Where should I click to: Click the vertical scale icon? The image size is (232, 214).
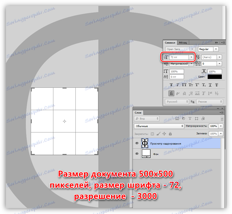coord(166,71)
